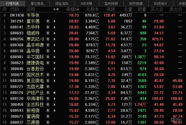Click the star marker for 沪硅产业

pyautogui.click(x=55, y=93)
